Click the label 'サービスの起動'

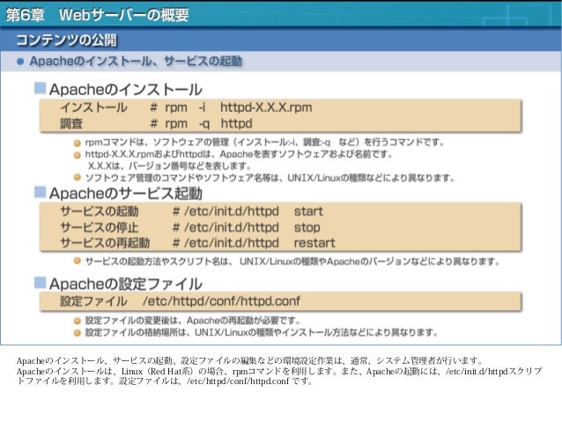tap(100, 211)
